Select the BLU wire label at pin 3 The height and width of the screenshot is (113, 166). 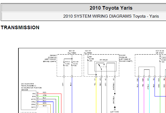[44, 101]
